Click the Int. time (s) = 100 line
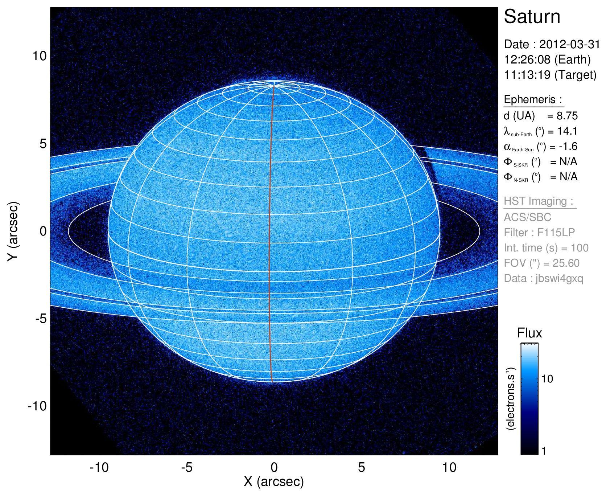 pos(546,248)
